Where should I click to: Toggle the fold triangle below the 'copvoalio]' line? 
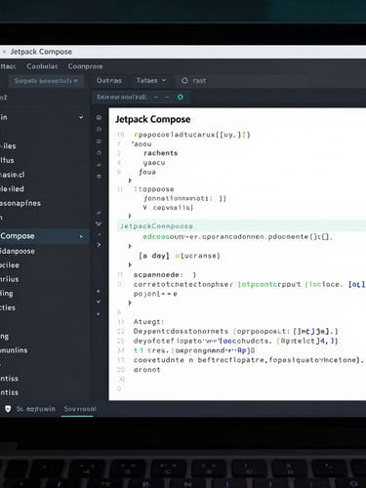130,216
